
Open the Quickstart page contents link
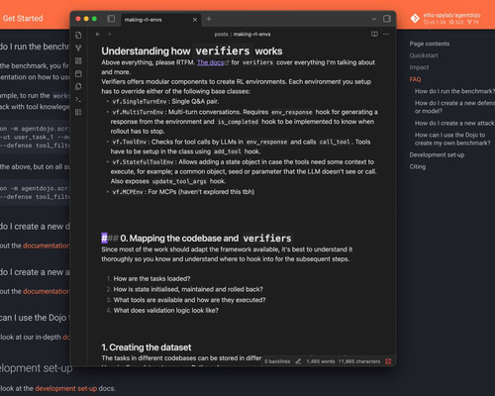coord(424,55)
